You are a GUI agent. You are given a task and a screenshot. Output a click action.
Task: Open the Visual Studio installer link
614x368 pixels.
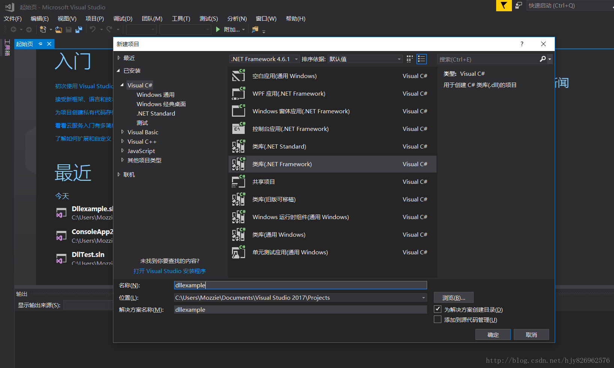point(170,271)
